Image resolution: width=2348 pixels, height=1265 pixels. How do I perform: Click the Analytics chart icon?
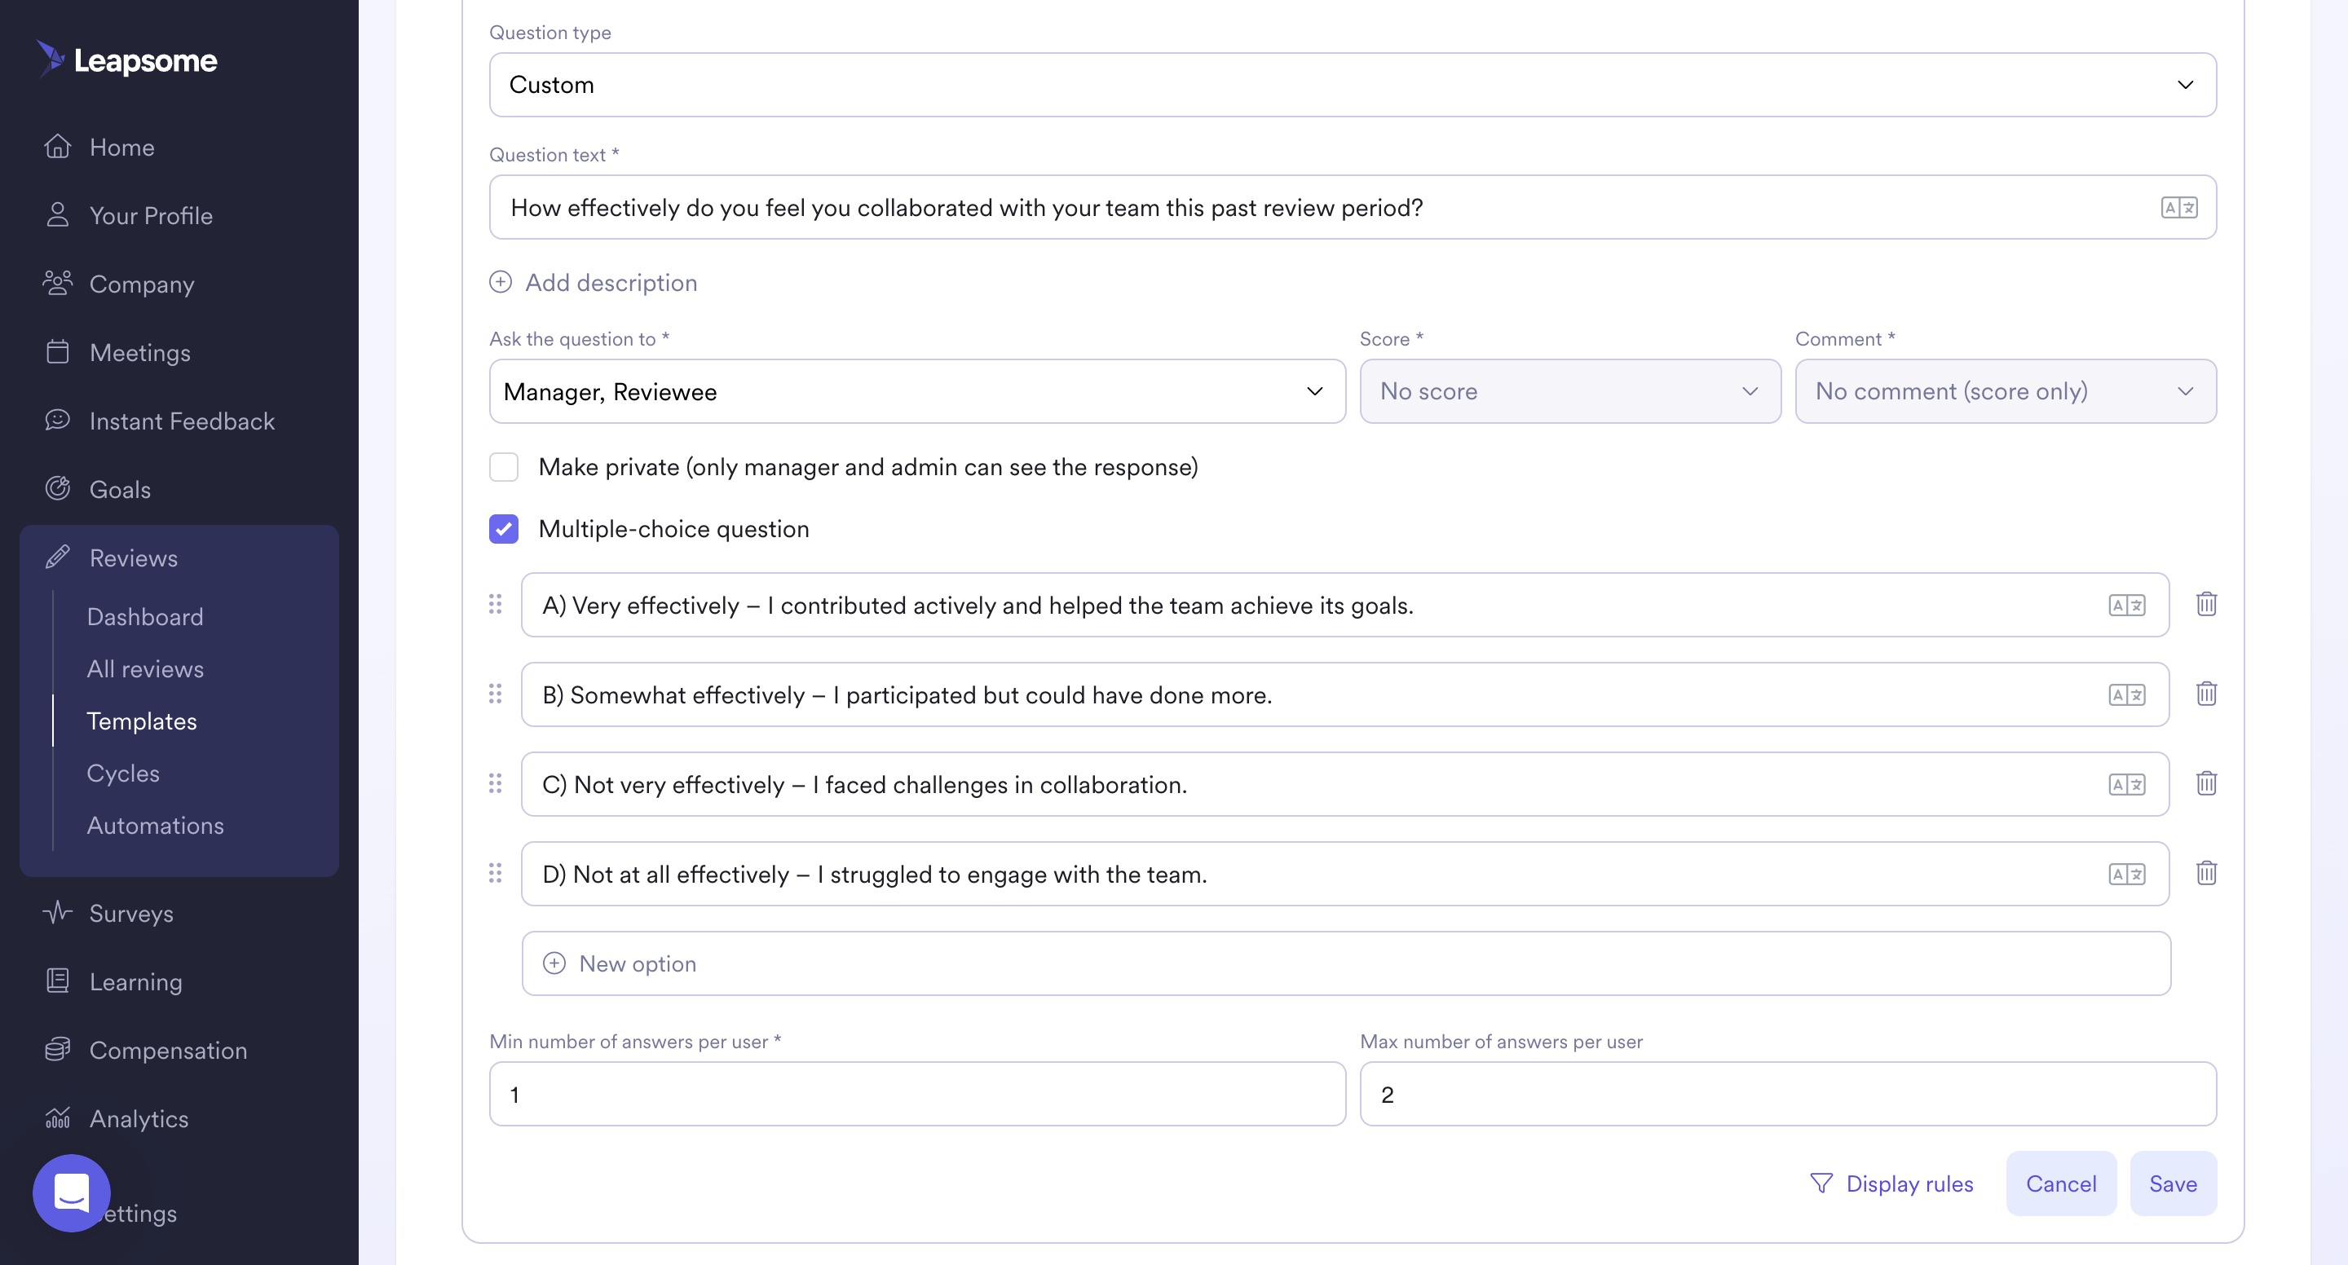57,1117
